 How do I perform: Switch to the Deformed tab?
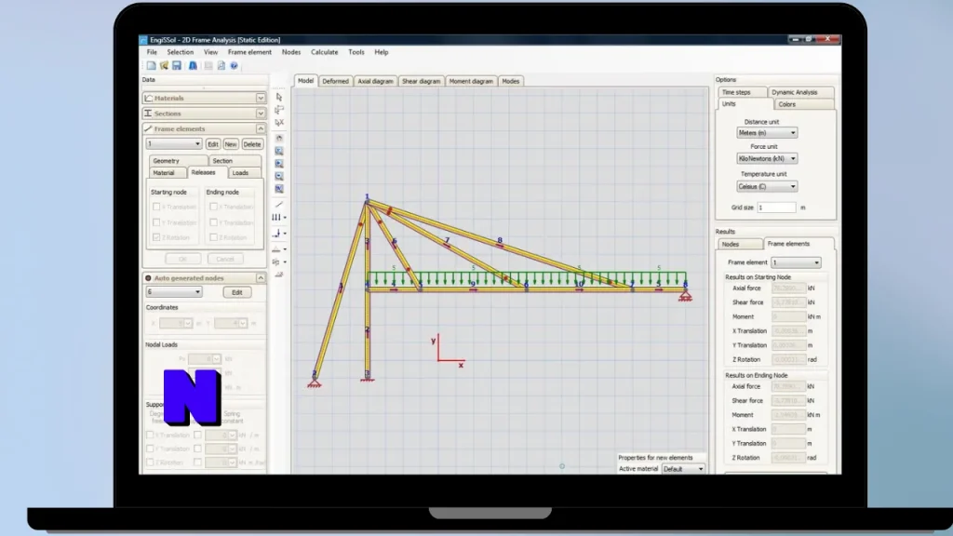[x=335, y=82]
